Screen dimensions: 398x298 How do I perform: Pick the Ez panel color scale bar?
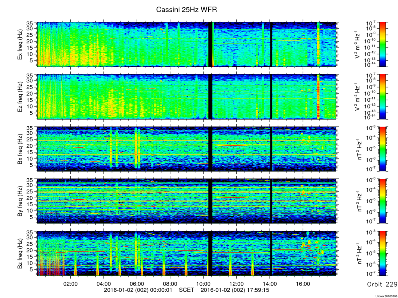[x=382, y=97]
